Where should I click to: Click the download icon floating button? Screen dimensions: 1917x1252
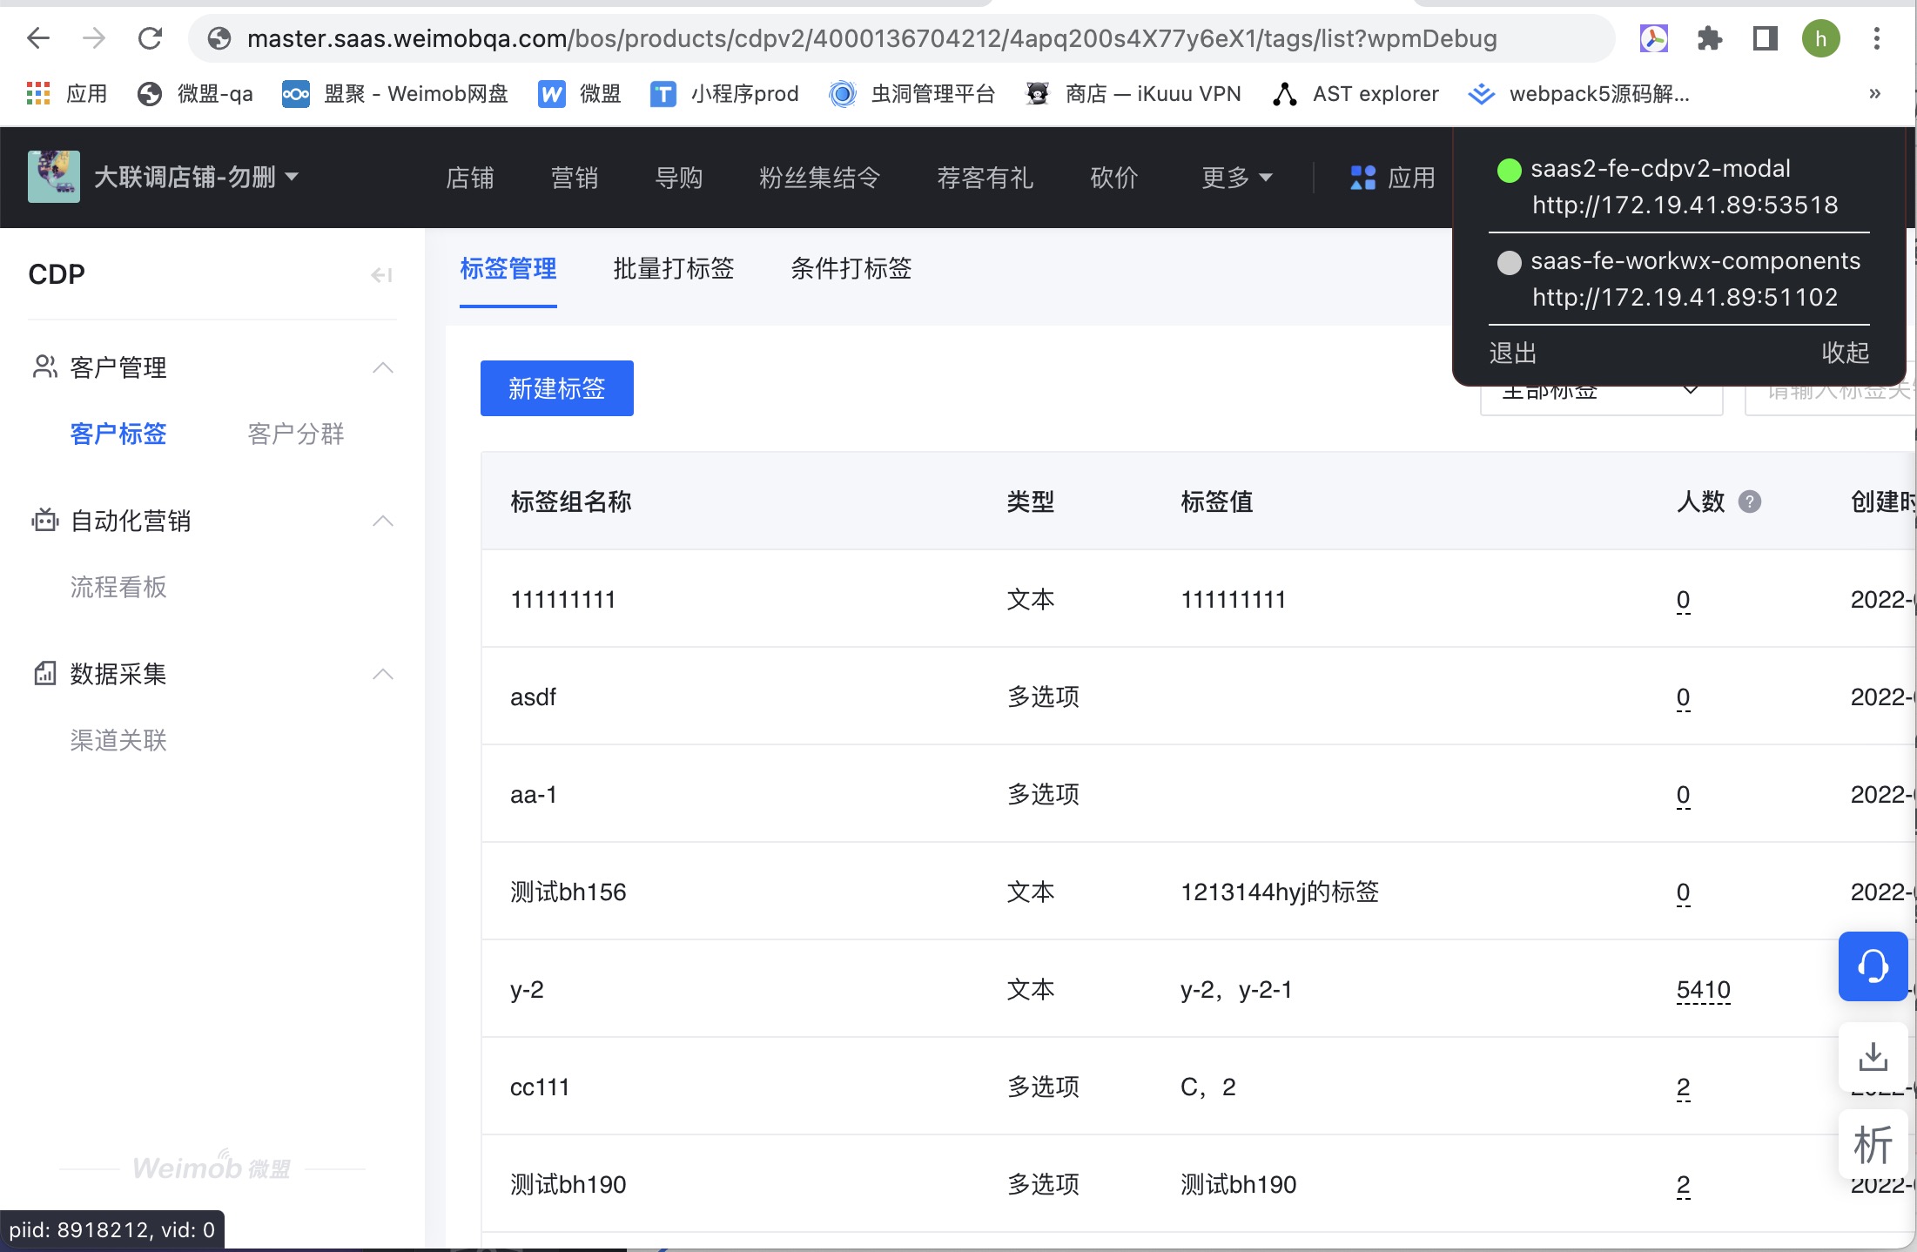point(1873,1057)
